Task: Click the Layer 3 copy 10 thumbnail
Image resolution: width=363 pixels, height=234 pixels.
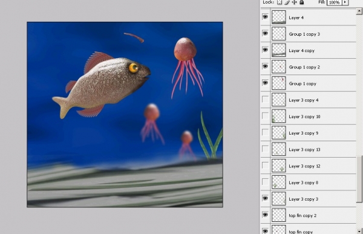Action: click(x=279, y=116)
